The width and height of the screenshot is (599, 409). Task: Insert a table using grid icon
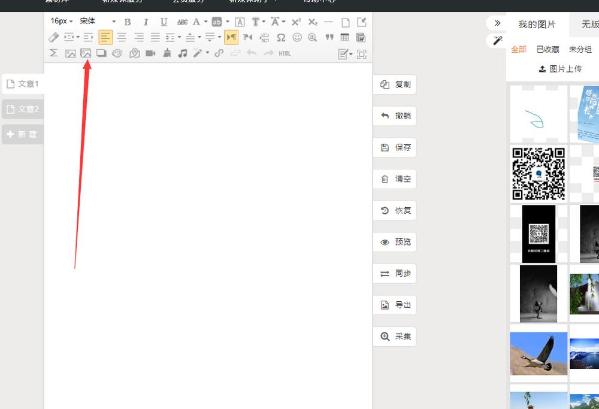pyautogui.click(x=345, y=38)
